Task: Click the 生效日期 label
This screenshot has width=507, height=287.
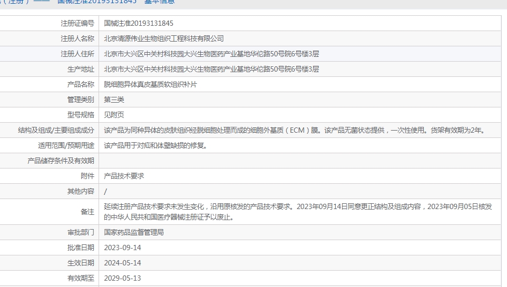Action: click(x=81, y=263)
